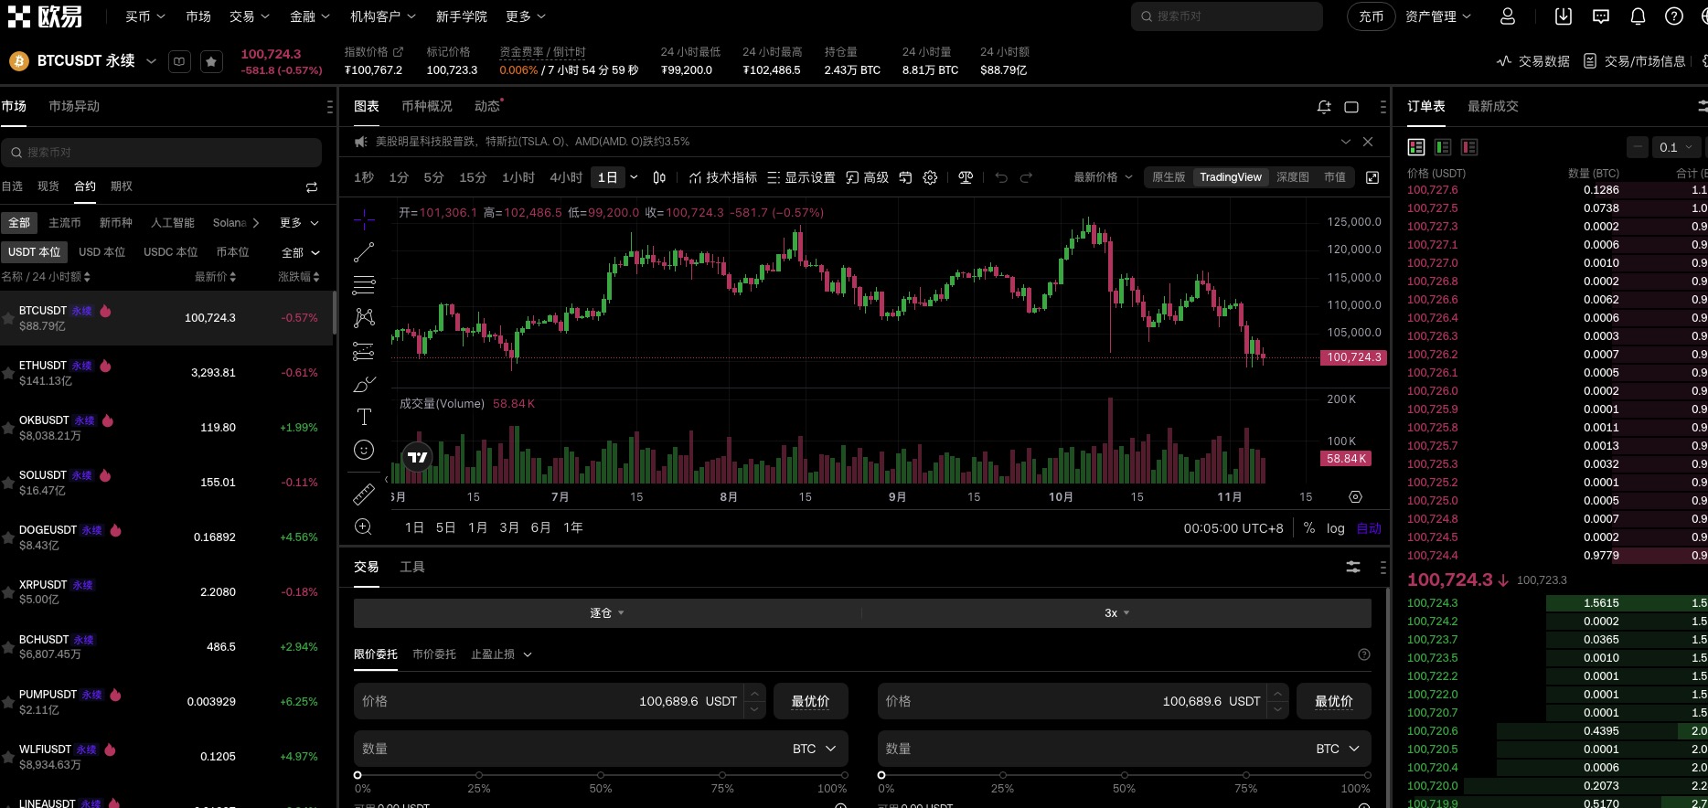Switch to the 市价委托 order tab

(433, 654)
